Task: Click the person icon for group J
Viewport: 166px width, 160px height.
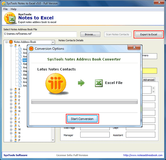Action: pos(15,119)
